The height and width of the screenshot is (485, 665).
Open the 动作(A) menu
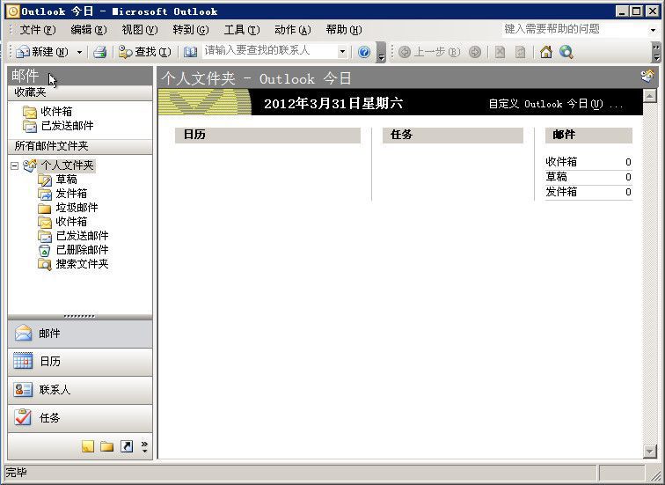pyautogui.click(x=293, y=30)
